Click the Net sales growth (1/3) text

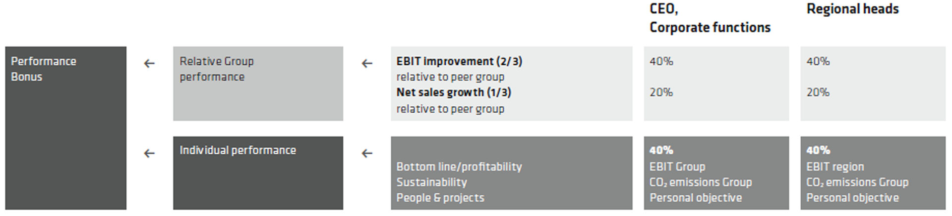453,92
